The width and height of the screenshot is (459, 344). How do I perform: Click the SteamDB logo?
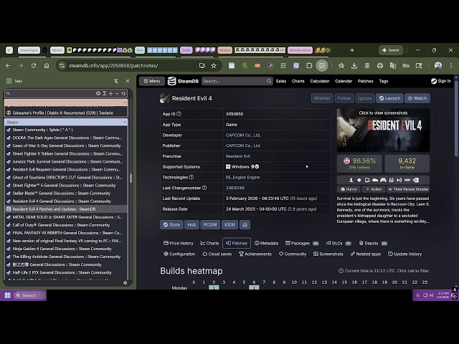(183, 81)
